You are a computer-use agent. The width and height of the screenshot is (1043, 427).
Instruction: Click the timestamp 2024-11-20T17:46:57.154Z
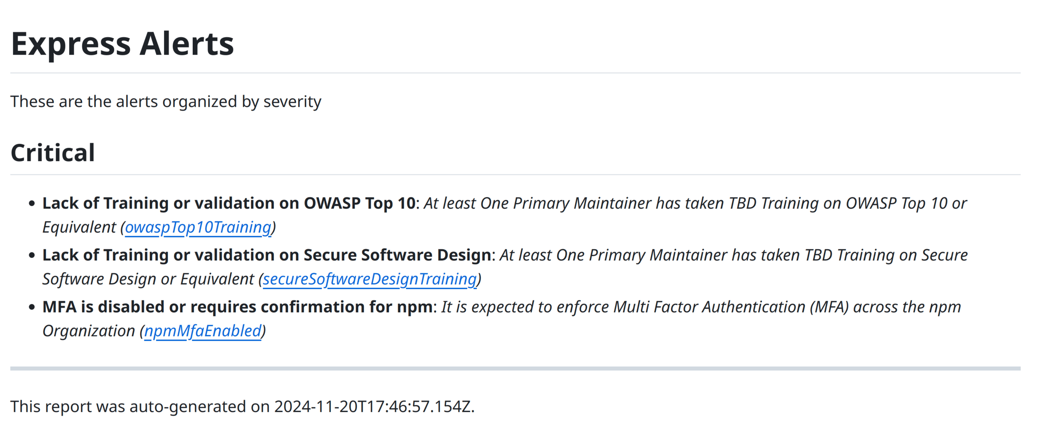[x=372, y=407]
